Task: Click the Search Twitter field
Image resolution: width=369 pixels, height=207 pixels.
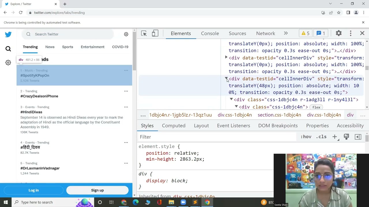Action: [68, 34]
